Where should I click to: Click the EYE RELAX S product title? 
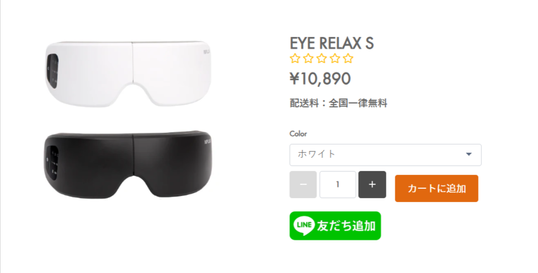point(331,43)
